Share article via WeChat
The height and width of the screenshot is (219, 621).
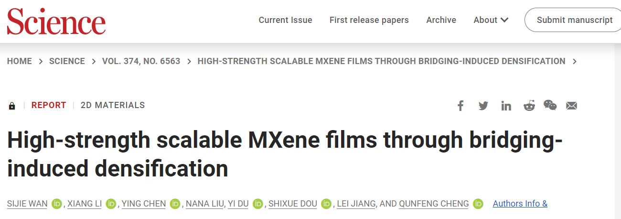550,105
